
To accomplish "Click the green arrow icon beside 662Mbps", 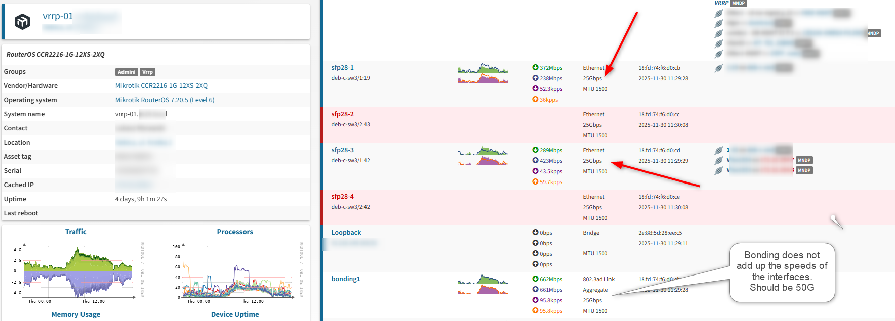I will 535,279.
